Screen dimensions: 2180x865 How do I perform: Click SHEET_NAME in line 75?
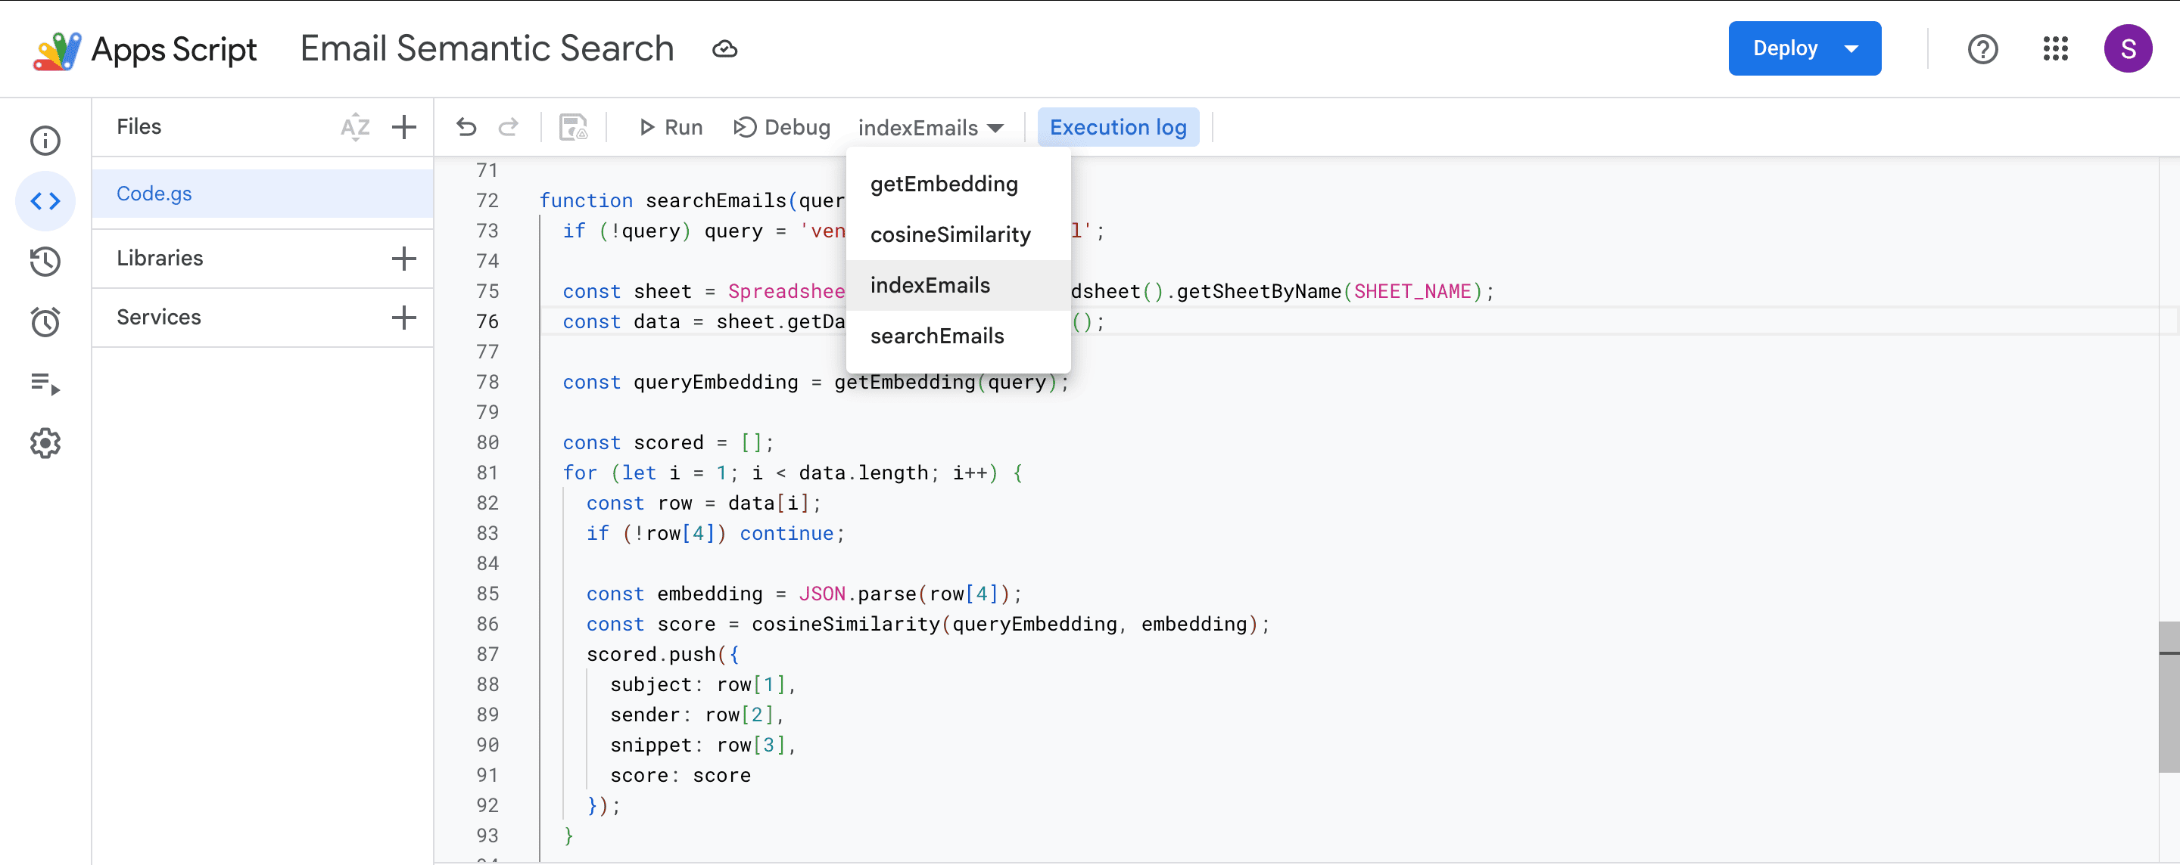click(1412, 292)
